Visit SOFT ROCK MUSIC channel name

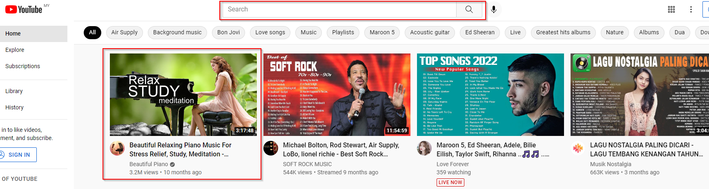pos(308,164)
